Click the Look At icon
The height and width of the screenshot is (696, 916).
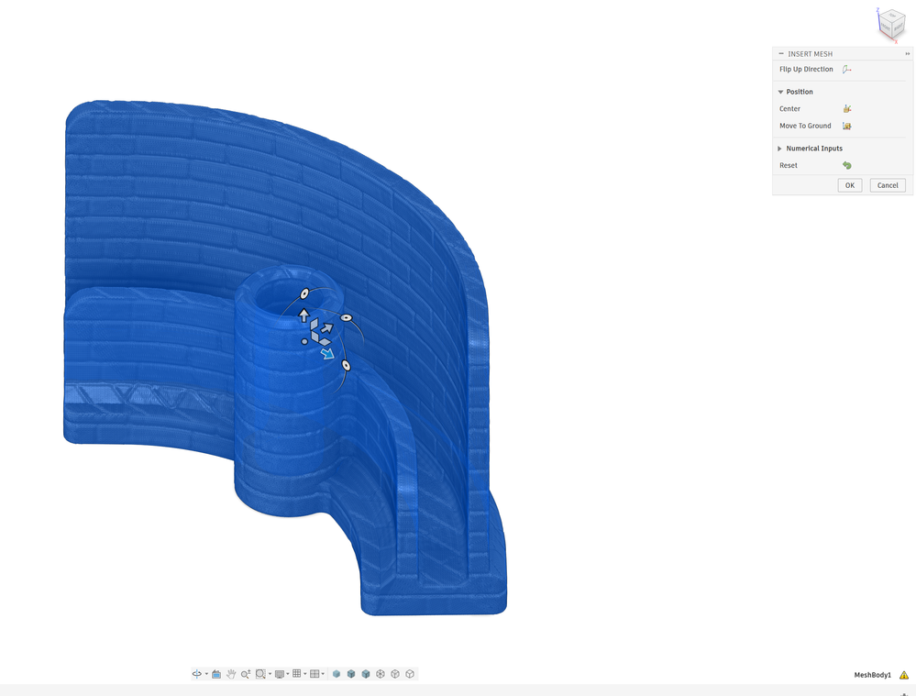216,674
